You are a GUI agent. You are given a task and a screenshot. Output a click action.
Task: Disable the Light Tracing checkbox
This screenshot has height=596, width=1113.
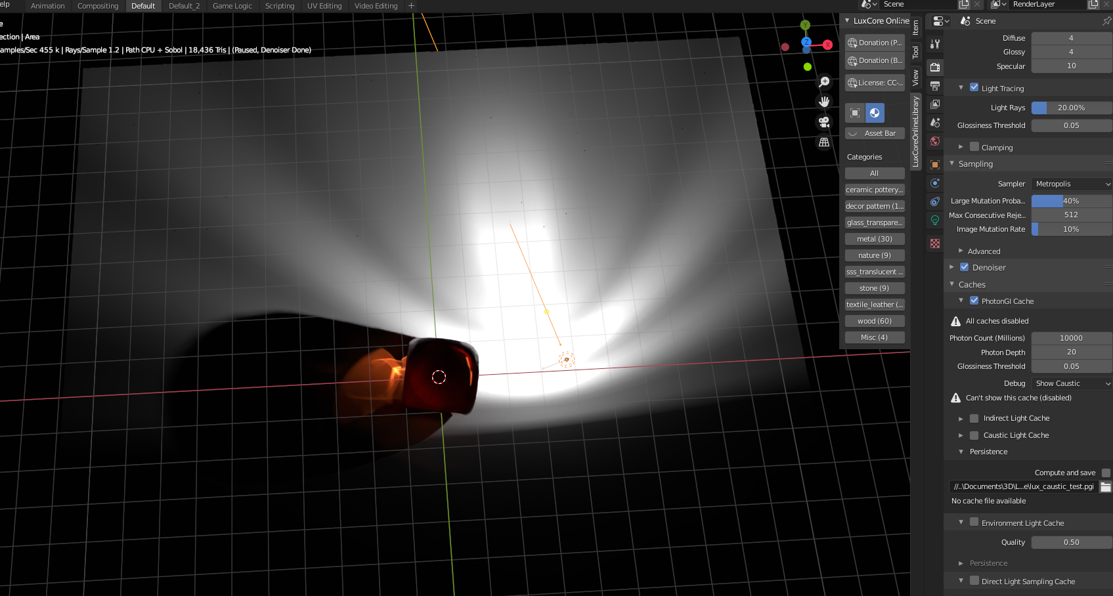pos(974,87)
